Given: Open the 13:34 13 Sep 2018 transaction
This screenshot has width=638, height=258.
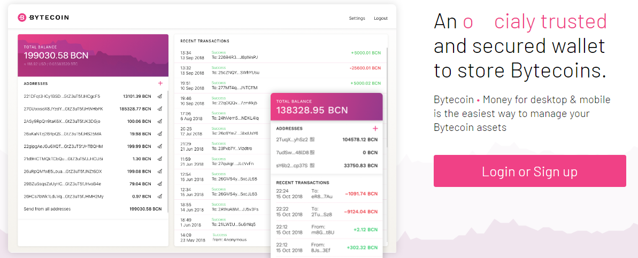Looking at the screenshot, I should 281,55.
